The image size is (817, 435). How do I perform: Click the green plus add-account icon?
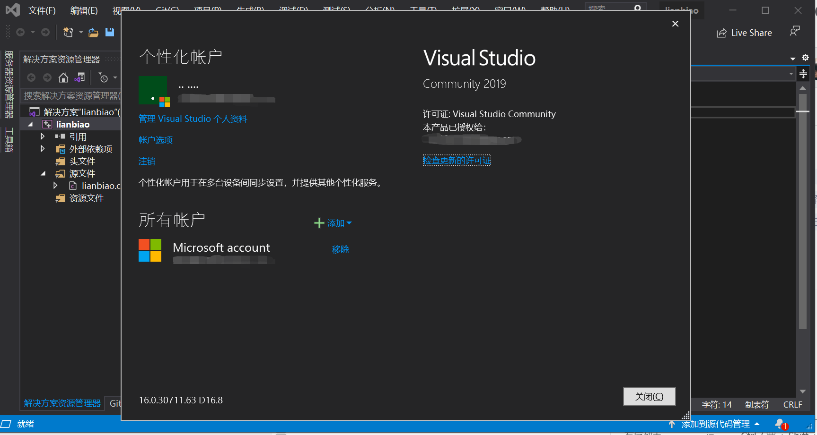tap(319, 223)
